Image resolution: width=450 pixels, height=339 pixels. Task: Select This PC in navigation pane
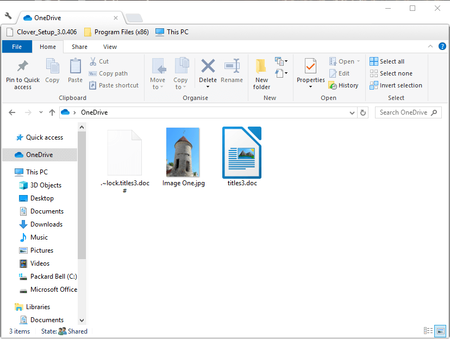pyautogui.click(x=32, y=172)
